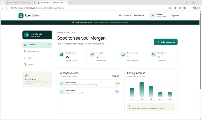Open Taylor Smith inquiry row

pos(89,92)
